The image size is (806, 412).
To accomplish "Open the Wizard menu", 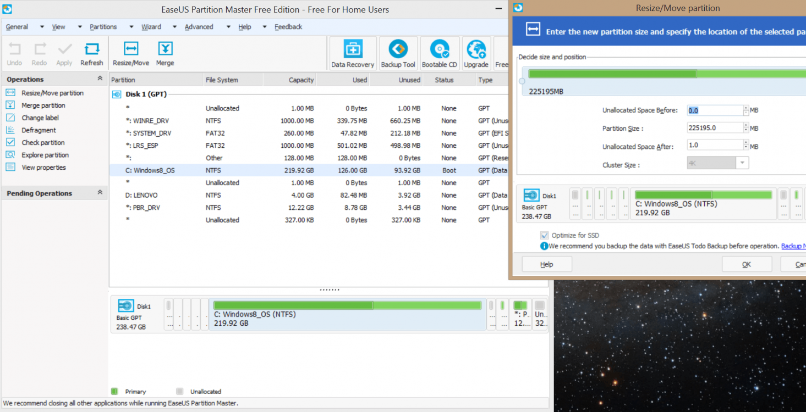I will pos(151,27).
